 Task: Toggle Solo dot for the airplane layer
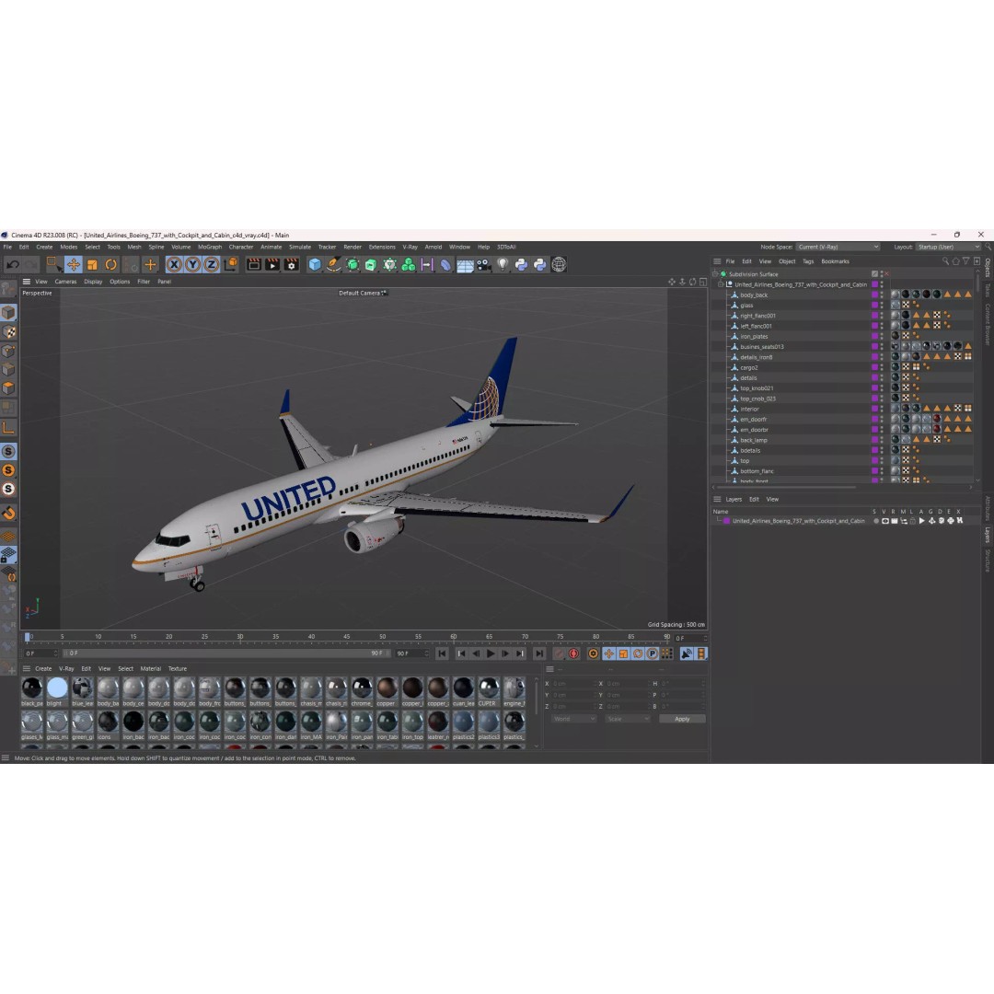875,521
